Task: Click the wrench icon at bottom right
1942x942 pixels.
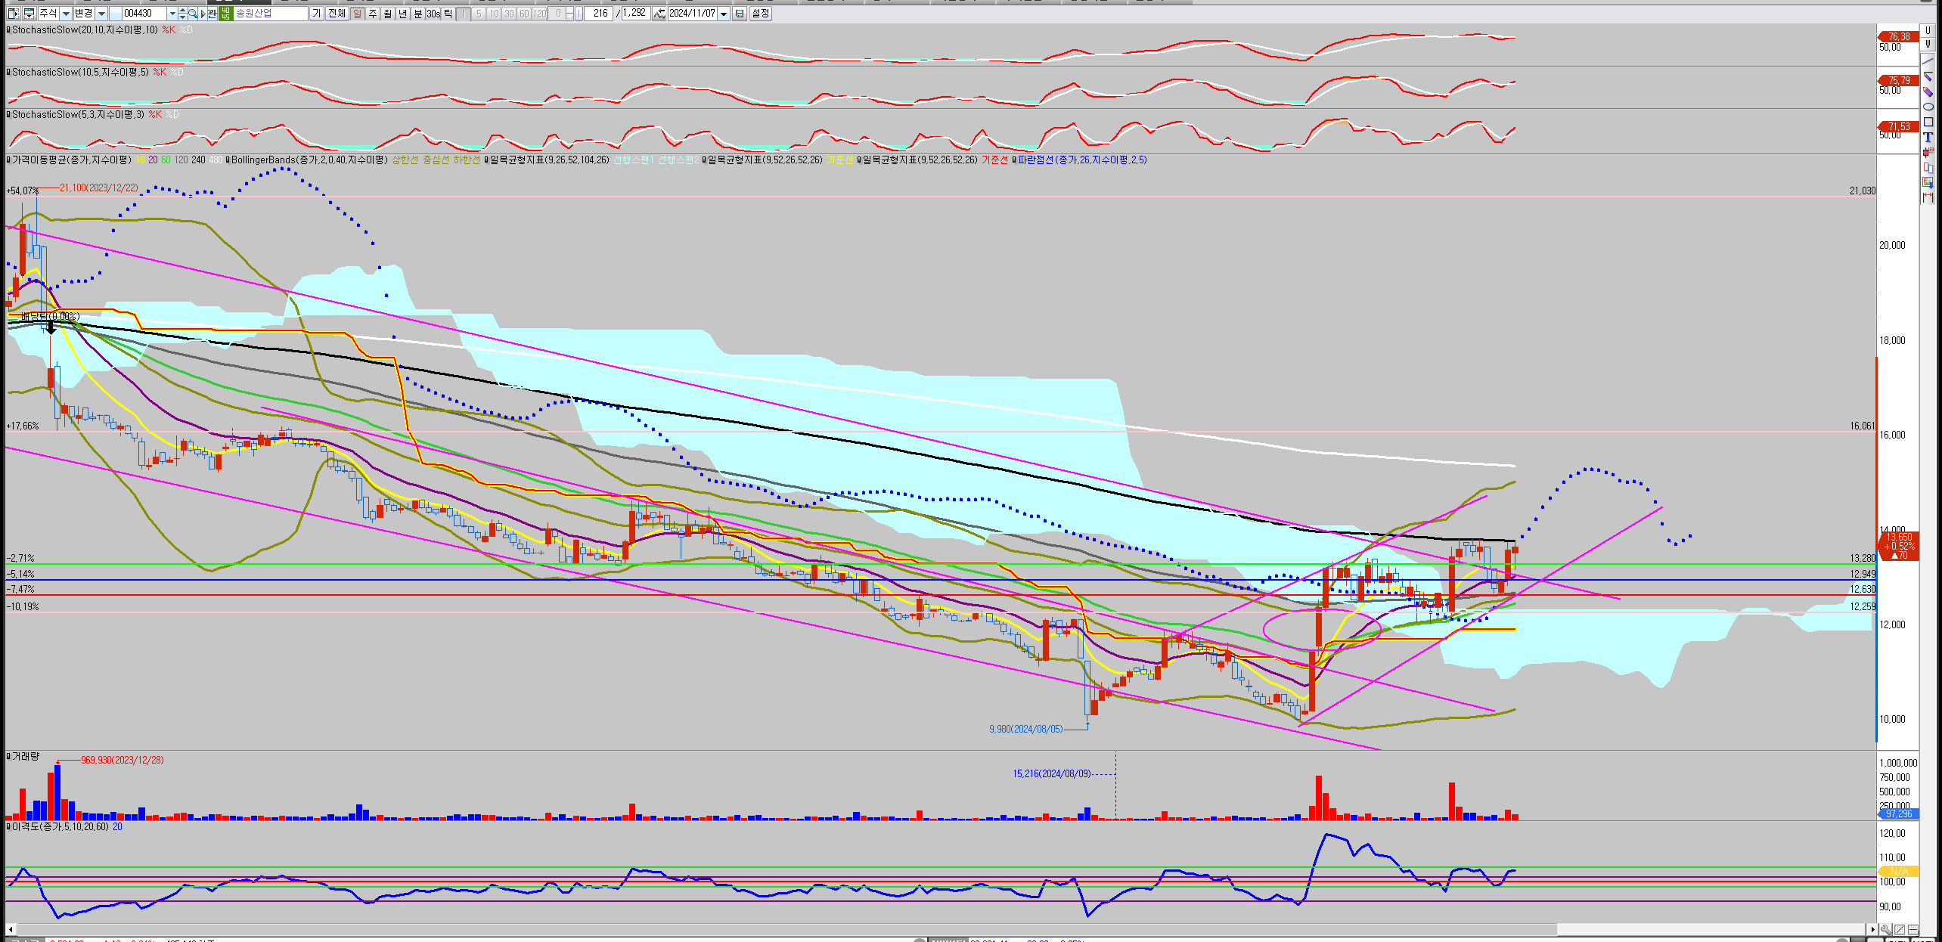Action: coord(1886,929)
